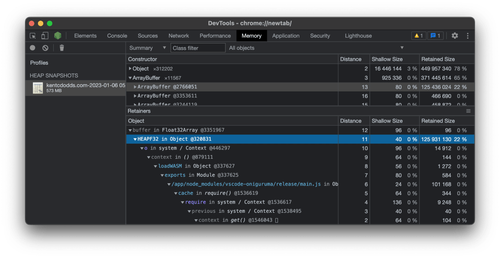This screenshot has width=500, height=258.
Task: Delete the snapshot using the trash icon
Action: pyautogui.click(x=62, y=47)
